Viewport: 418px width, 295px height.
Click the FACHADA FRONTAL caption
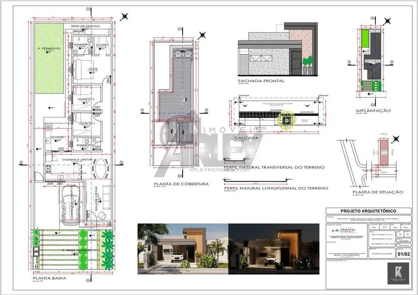261,81
